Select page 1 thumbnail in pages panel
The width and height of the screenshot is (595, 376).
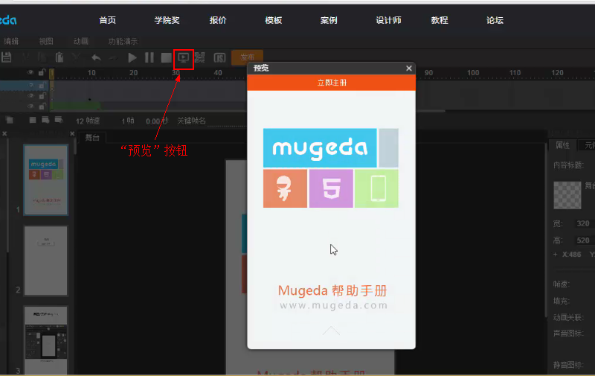(x=45, y=179)
